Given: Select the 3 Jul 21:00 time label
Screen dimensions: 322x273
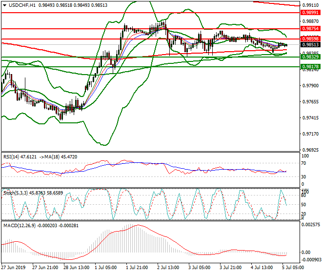Looking at the screenshot, I should 230,268.
